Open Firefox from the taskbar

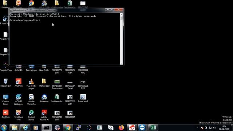pyautogui.click(x=121, y=128)
